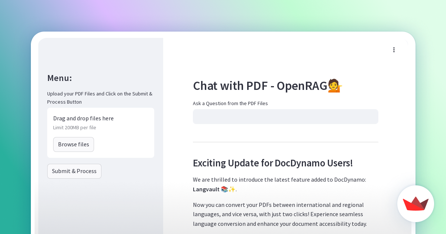The height and width of the screenshot is (234, 446).
Task: Click the Now you can convert your PDFs paragraph
Action: (280, 214)
